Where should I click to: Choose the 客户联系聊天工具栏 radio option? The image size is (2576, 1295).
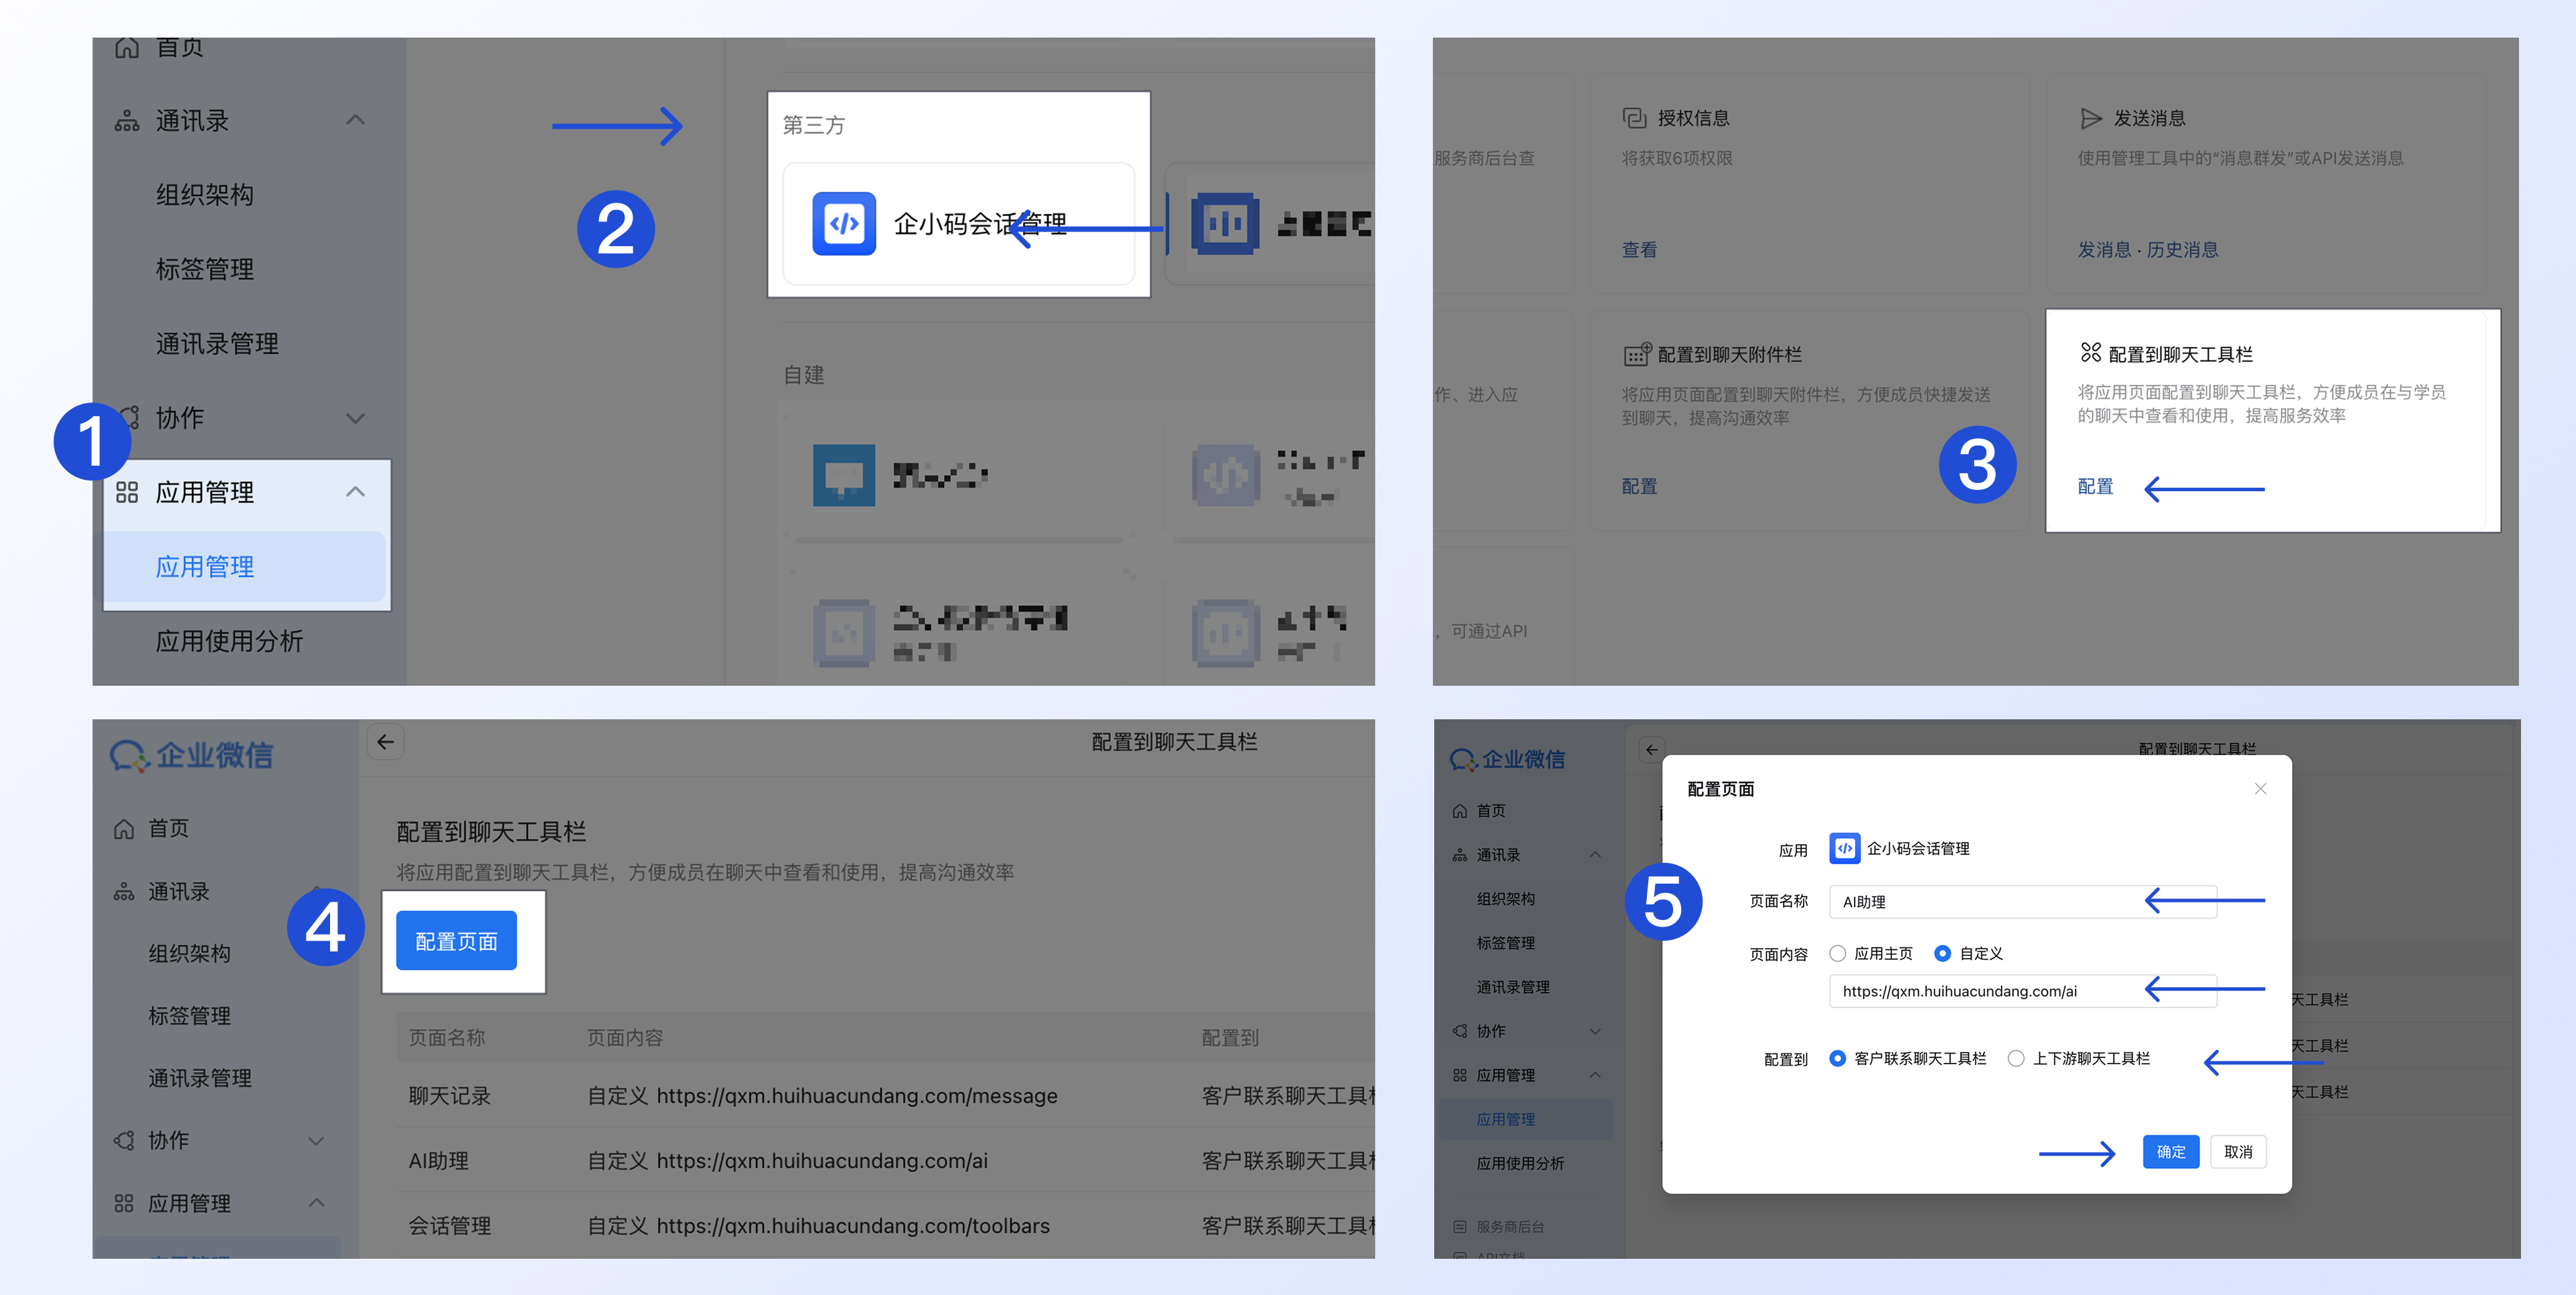tap(1837, 1058)
